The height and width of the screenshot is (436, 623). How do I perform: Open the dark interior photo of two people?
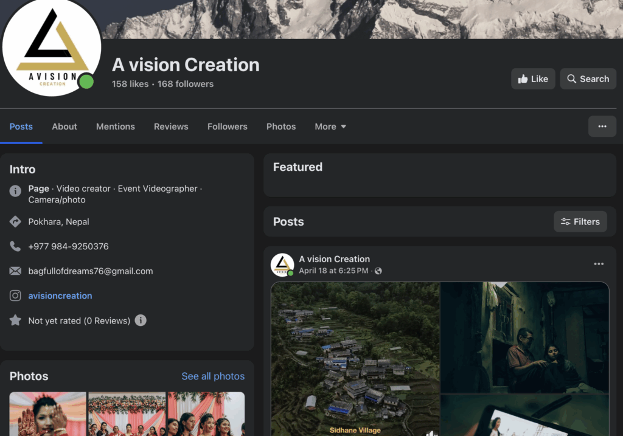[525, 337]
